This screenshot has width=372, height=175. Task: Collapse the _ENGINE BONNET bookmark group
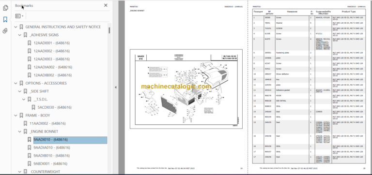pos(20,131)
